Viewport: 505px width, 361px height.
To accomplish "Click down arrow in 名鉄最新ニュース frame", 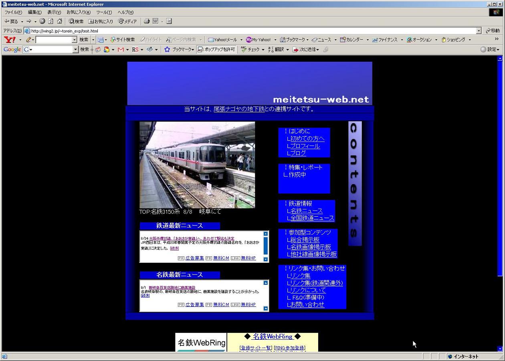I will 265,308.
